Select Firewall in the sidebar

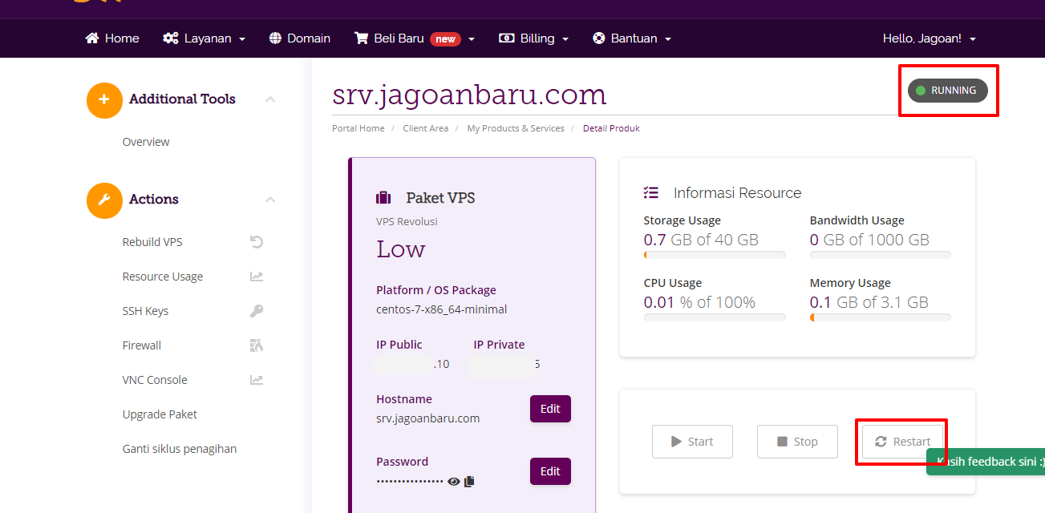point(142,345)
